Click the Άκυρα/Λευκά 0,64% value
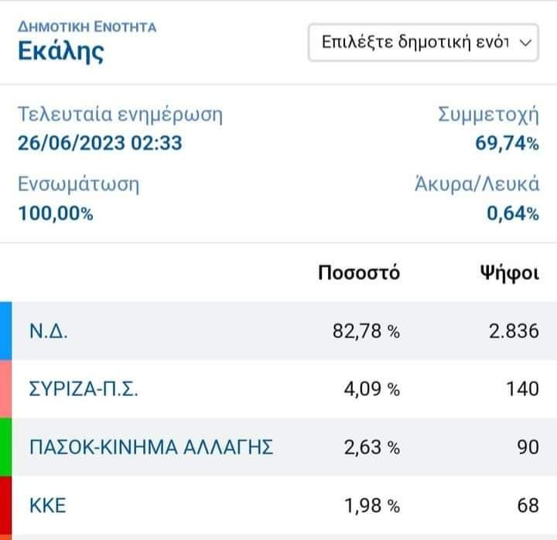This screenshot has height=540, width=557. (x=512, y=214)
